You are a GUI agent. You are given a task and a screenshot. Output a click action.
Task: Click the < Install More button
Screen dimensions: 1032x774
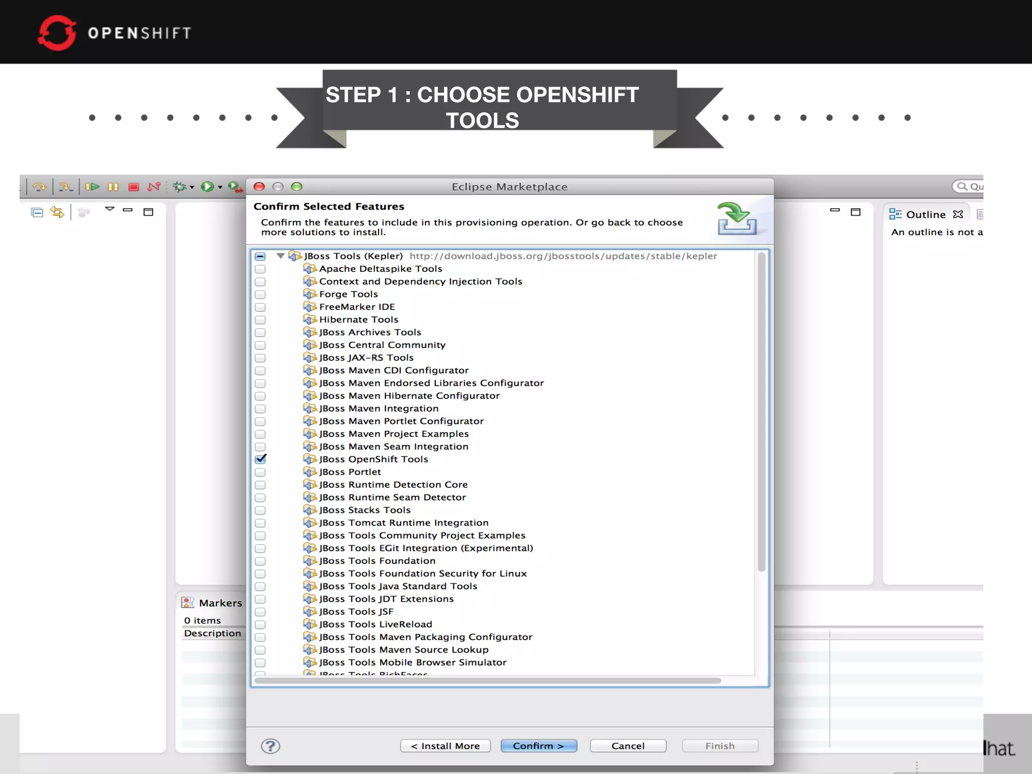(445, 746)
